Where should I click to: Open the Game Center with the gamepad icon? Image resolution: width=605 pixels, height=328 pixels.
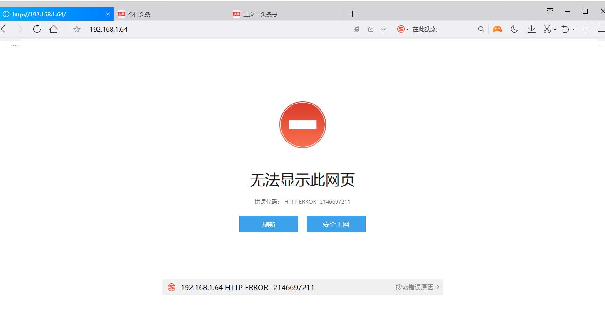point(497,29)
